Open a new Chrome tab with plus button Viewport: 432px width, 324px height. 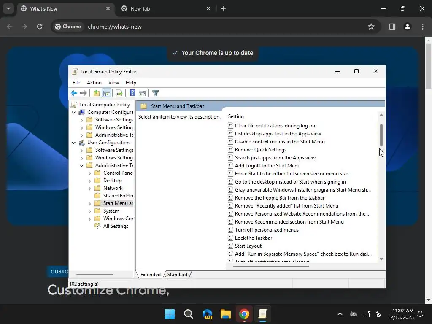224,8
